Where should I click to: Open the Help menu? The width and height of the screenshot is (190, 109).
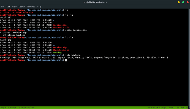pos(39,7)
